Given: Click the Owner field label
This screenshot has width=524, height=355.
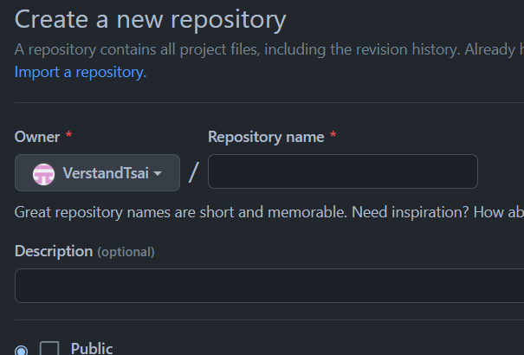Looking at the screenshot, I should (37, 137).
